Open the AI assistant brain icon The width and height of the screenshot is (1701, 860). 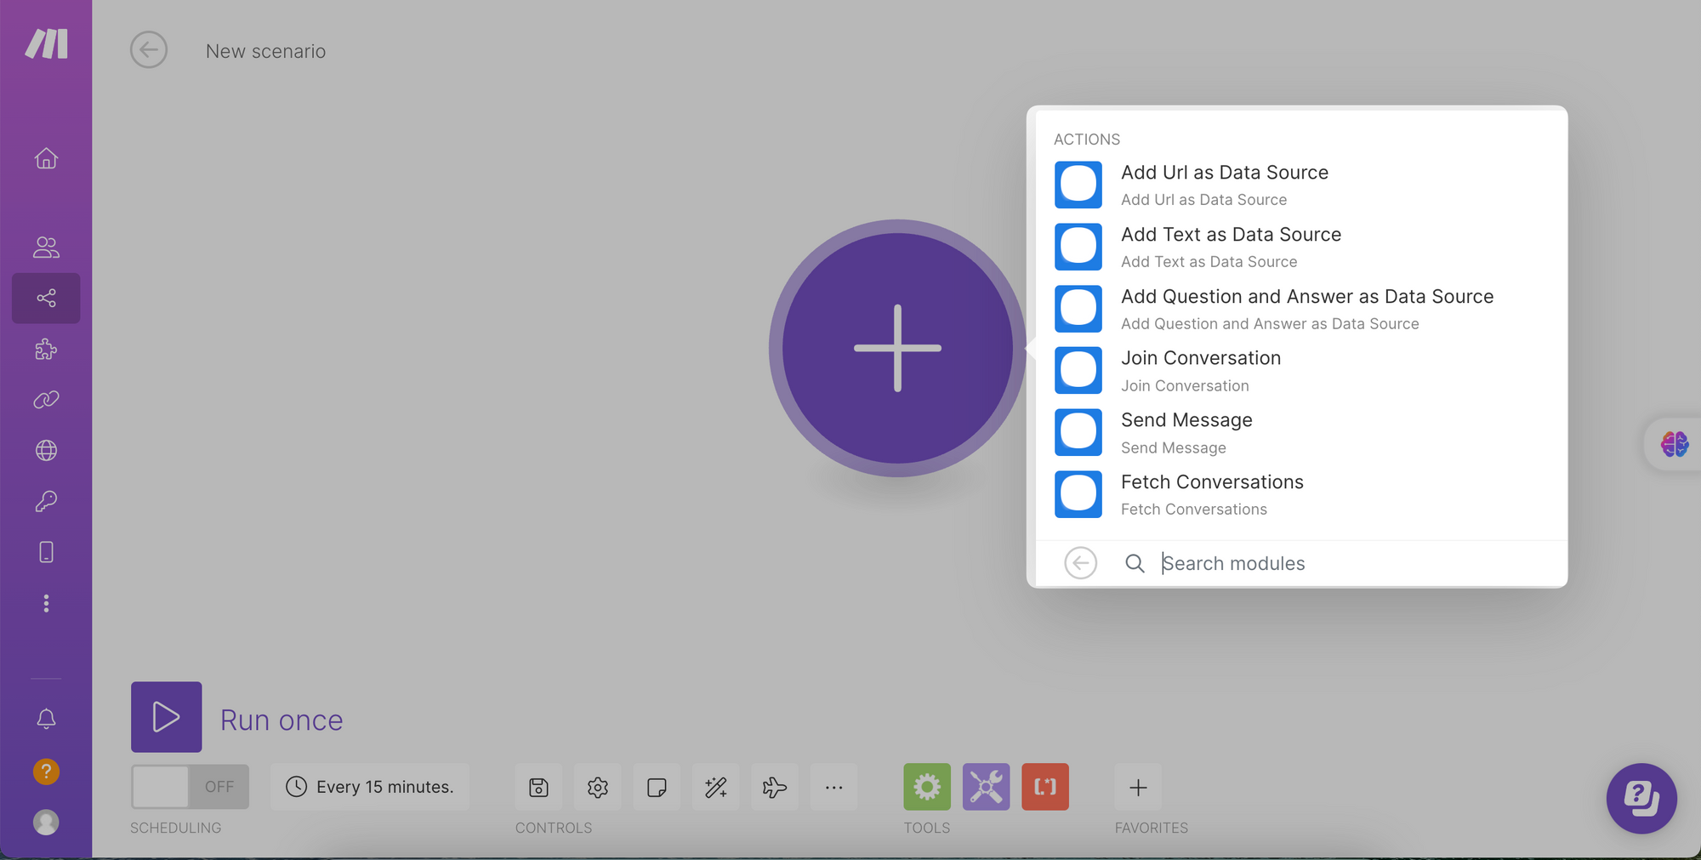[1675, 443]
